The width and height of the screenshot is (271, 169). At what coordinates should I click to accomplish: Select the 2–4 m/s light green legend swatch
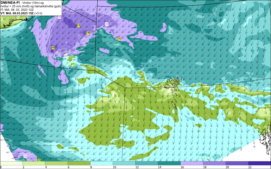pos(34,163)
